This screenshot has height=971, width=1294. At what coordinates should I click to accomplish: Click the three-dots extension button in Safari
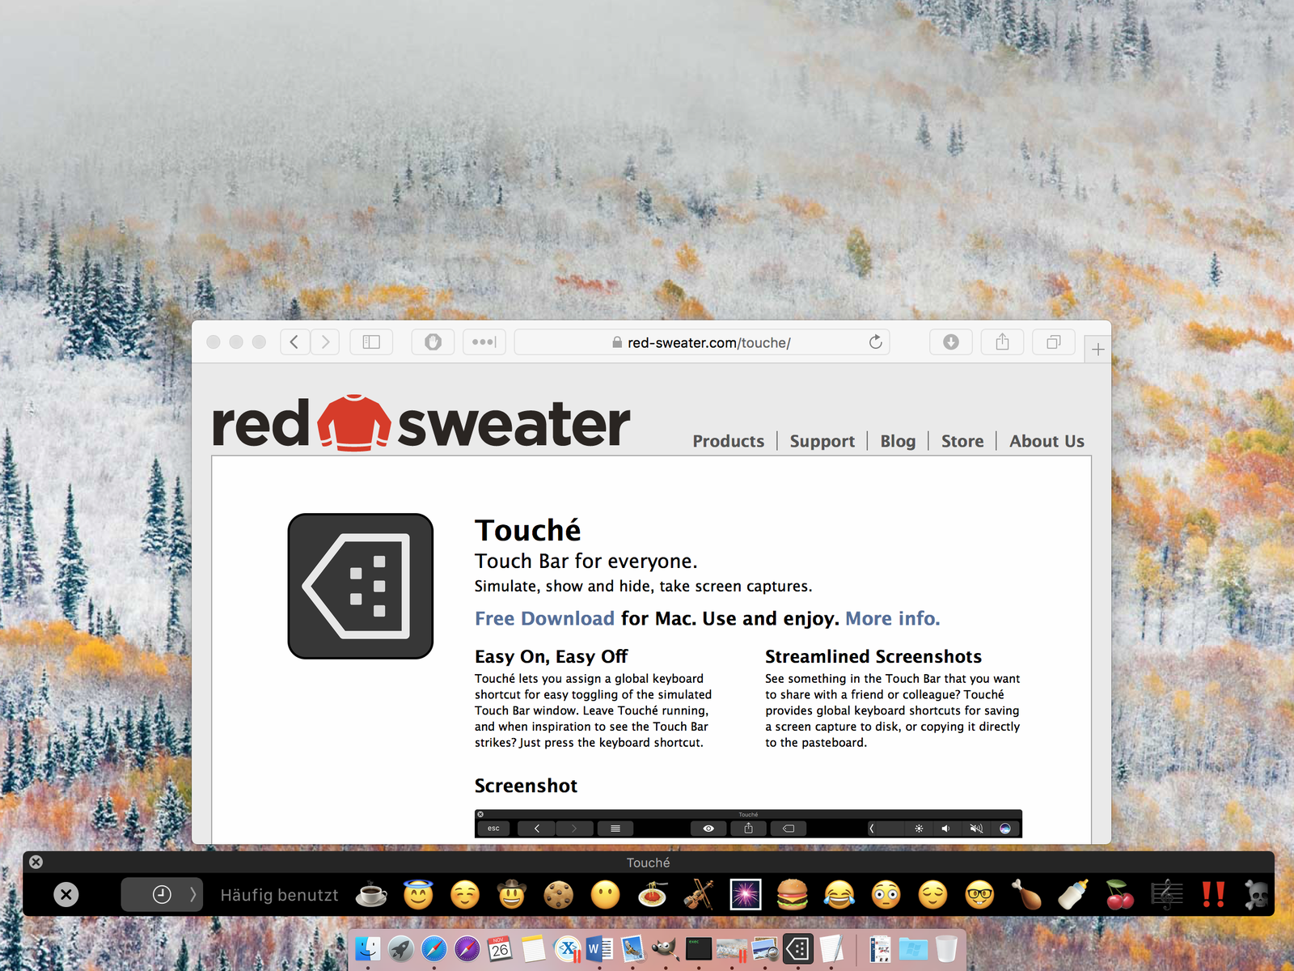click(x=484, y=342)
